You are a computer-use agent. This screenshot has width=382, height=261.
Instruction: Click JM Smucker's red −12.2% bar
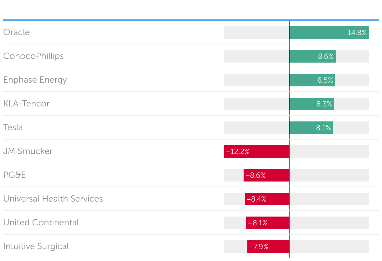pos(257,151)
